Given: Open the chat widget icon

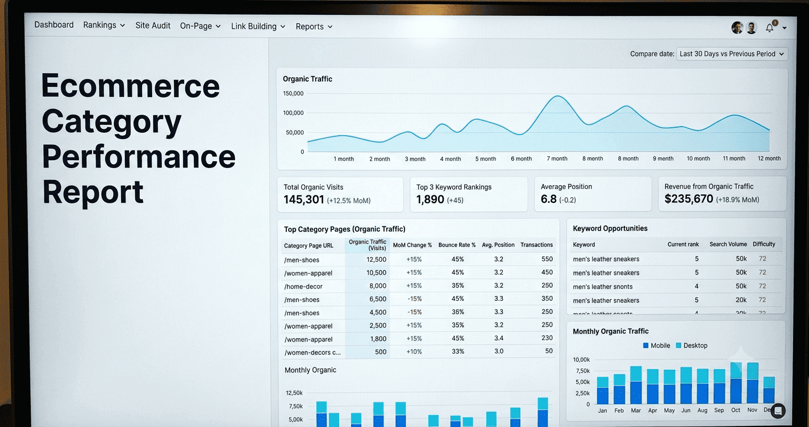Looking at the screenshot, I should (778, 411).
